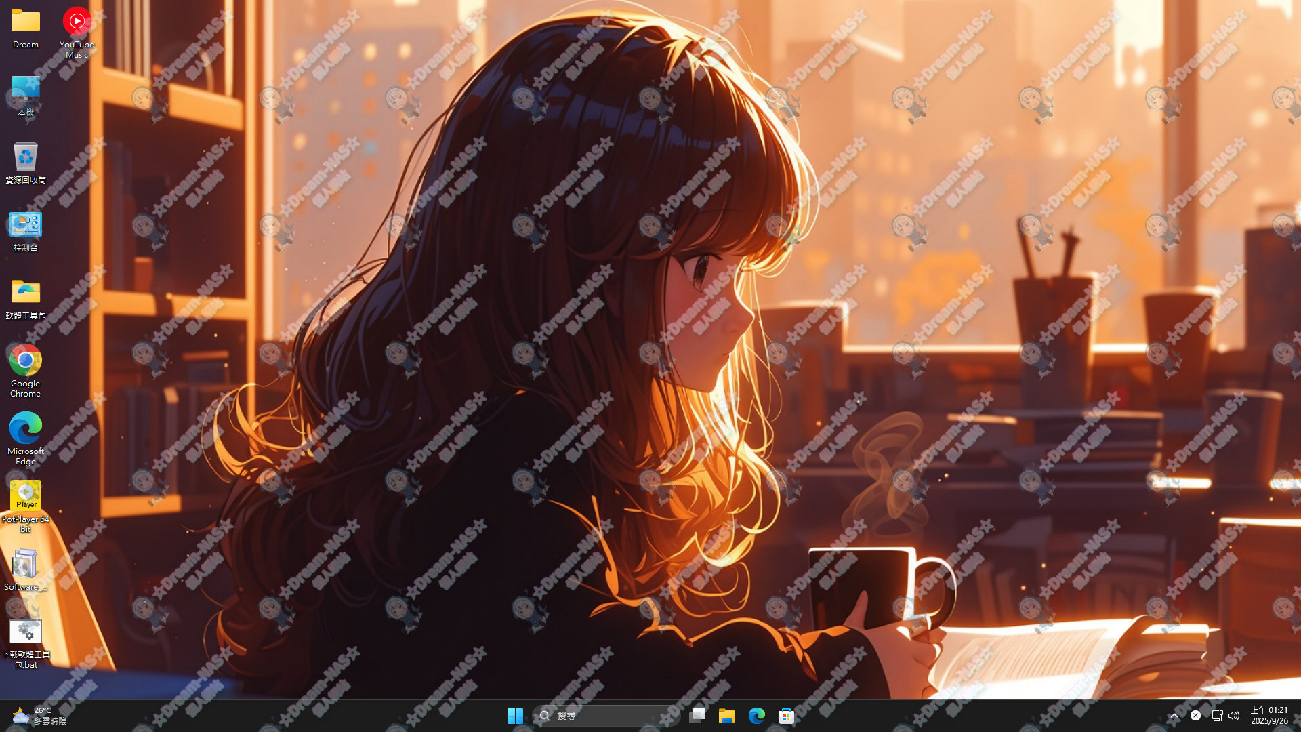Open Edge from the taskbar

click(x=756, y=715)
